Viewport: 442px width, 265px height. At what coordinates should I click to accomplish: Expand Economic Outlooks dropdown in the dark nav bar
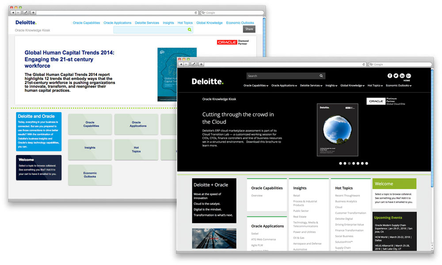click(x=399, y=86)
